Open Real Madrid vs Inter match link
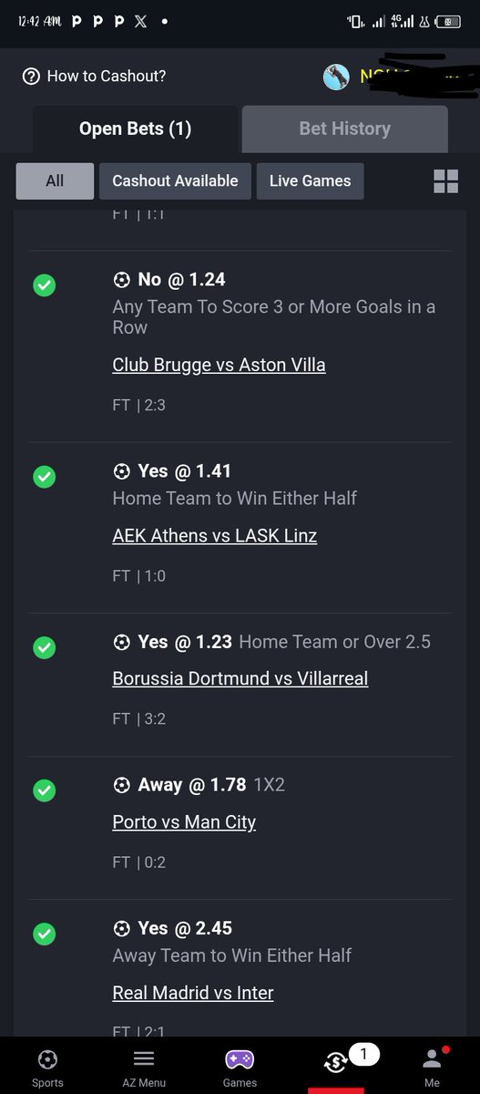This screenshot has width=480, height=1094. 193,993
